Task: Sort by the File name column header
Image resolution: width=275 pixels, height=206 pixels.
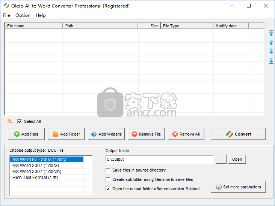Action: click(34, 26)
